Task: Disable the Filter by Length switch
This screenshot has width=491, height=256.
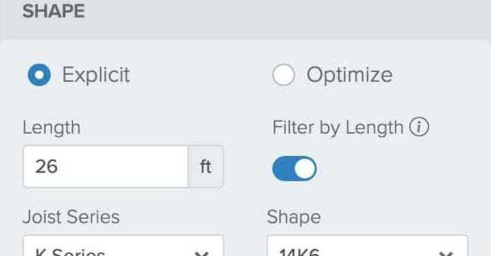Action: coord(294,168)
